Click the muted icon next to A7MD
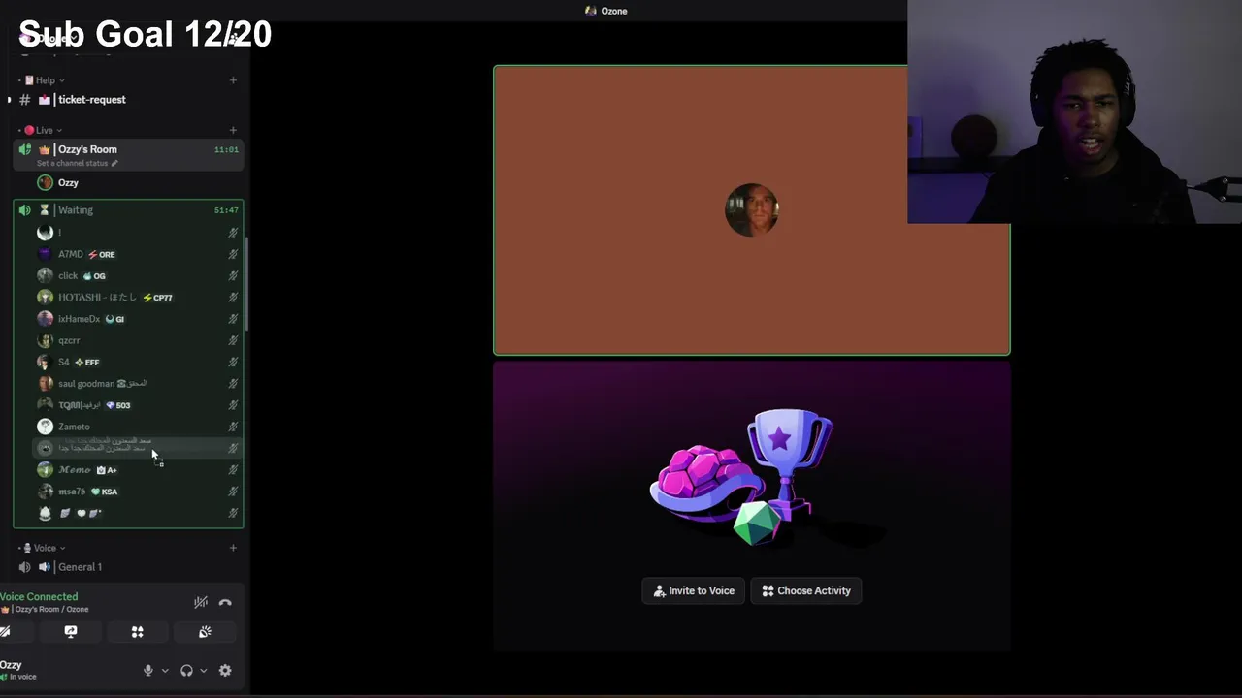This screenshot has width=1242, height=698. (233, 254)
